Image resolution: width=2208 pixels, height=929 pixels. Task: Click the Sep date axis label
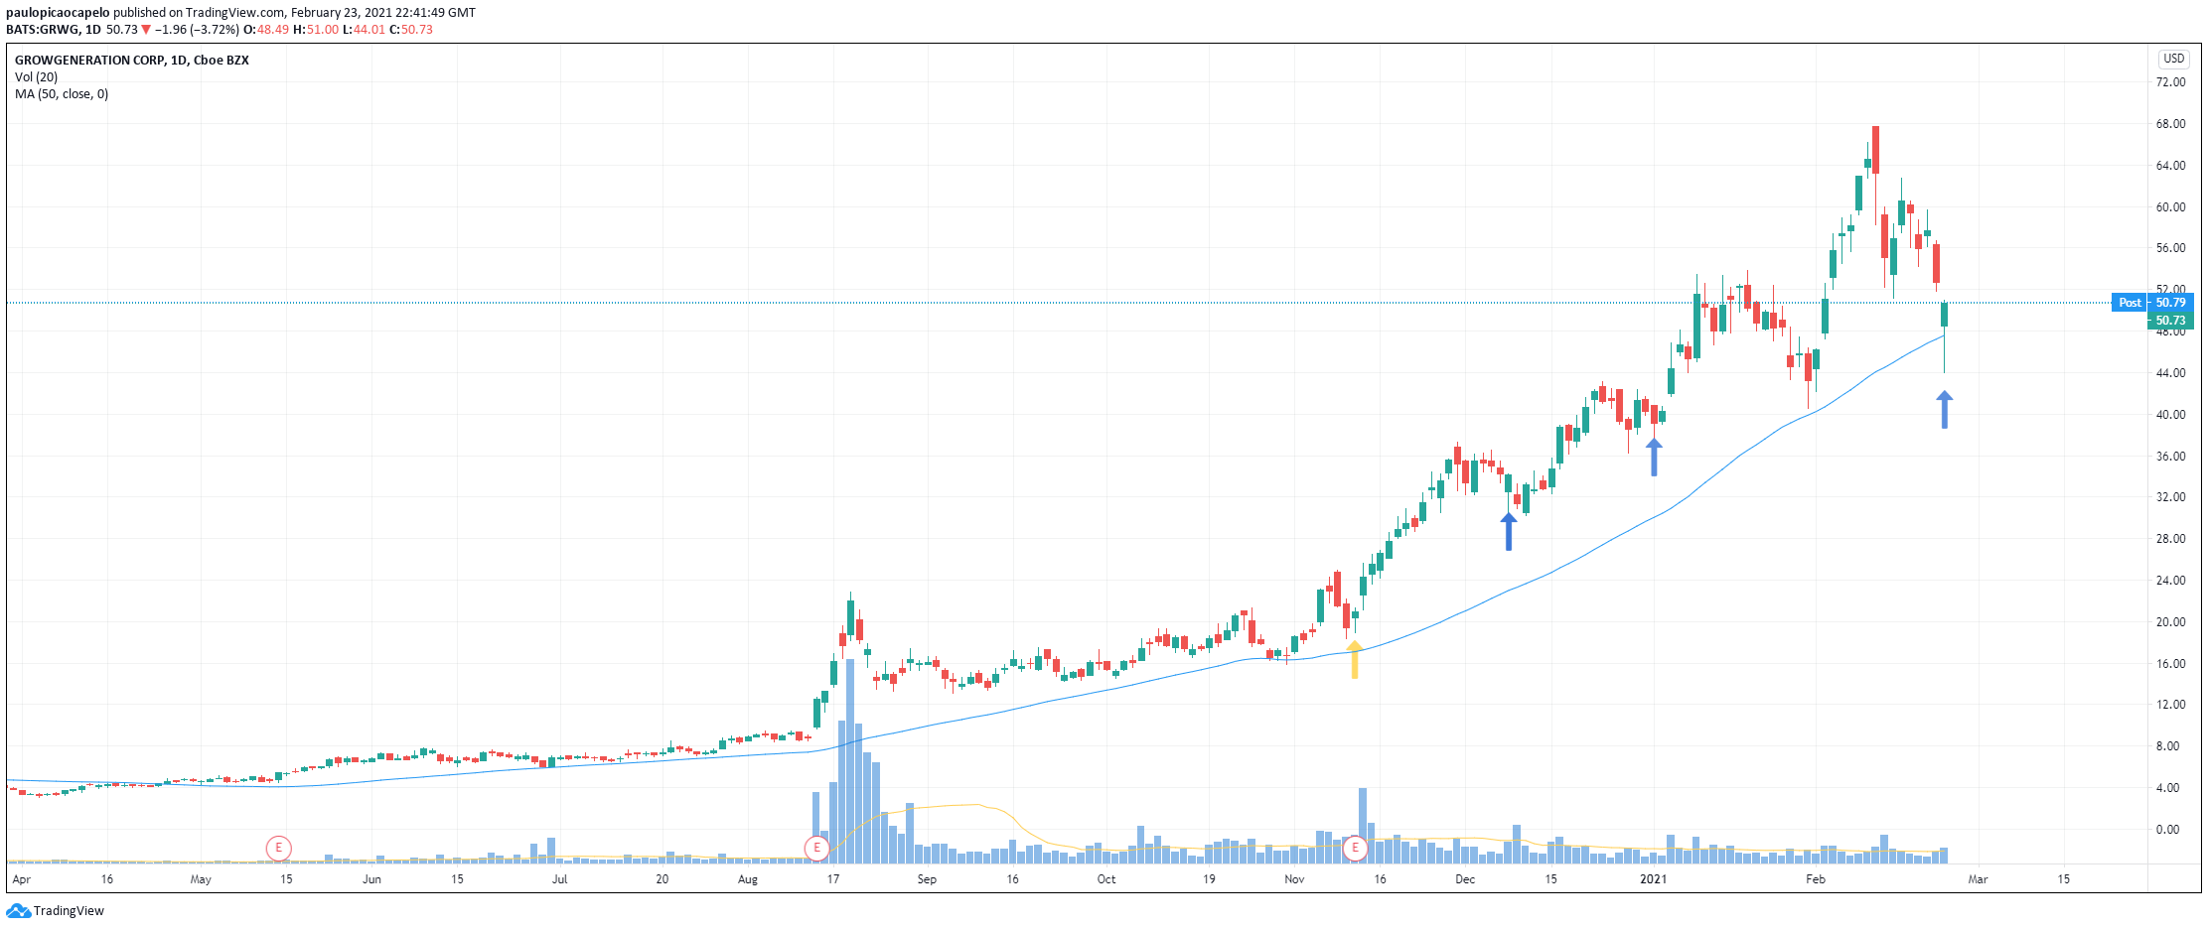click(x=927, y=879)
